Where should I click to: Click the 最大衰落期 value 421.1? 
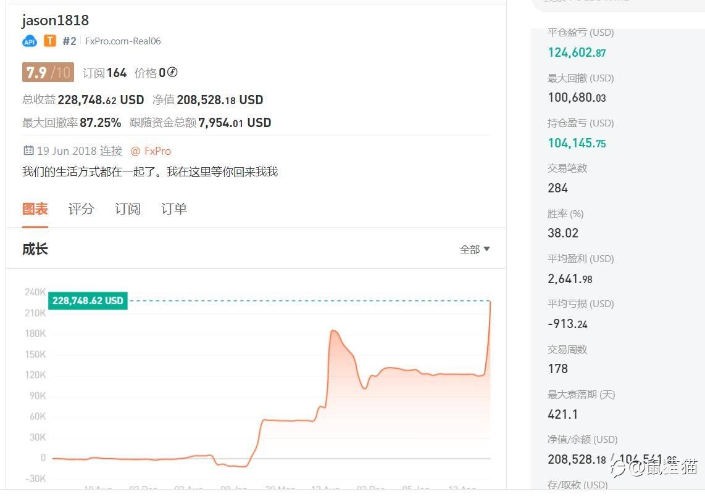(562, 414)
